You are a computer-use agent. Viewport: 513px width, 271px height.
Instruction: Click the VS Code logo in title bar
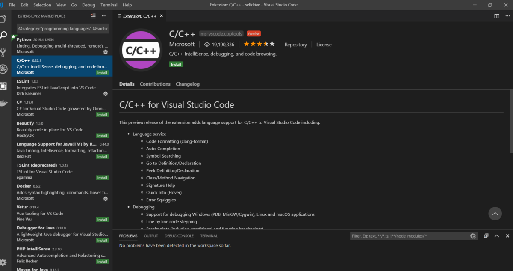click(2, 5)
